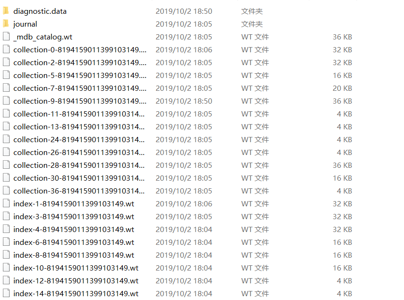
Task: Select file name index-1-8194159011399103149.wt
Action: (74, 204)
